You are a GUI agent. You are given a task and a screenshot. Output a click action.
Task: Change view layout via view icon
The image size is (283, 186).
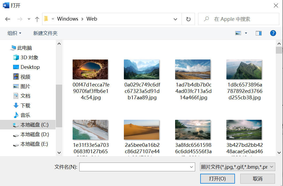tap(238, 33)
